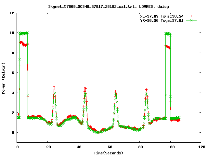This screenshot has height=156, width=208.
Task: Click the first green plateau at 10 Kelvin
Action: click(x=23, y=33)
